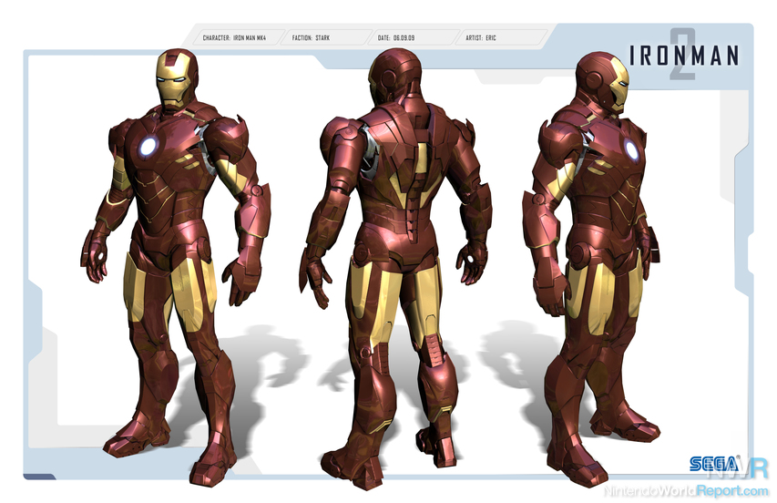
Task: Click the blue SEGA logo
Action: [713, 463]
